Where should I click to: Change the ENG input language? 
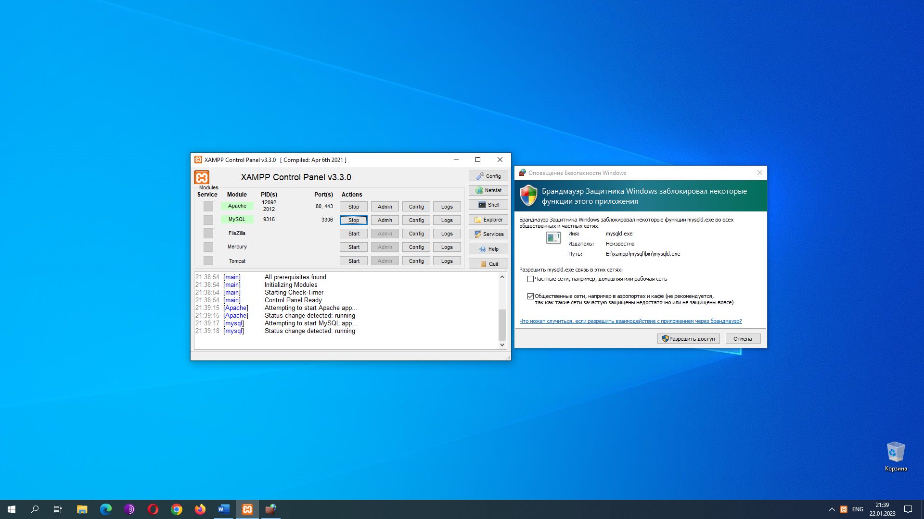tap(858, 509)
